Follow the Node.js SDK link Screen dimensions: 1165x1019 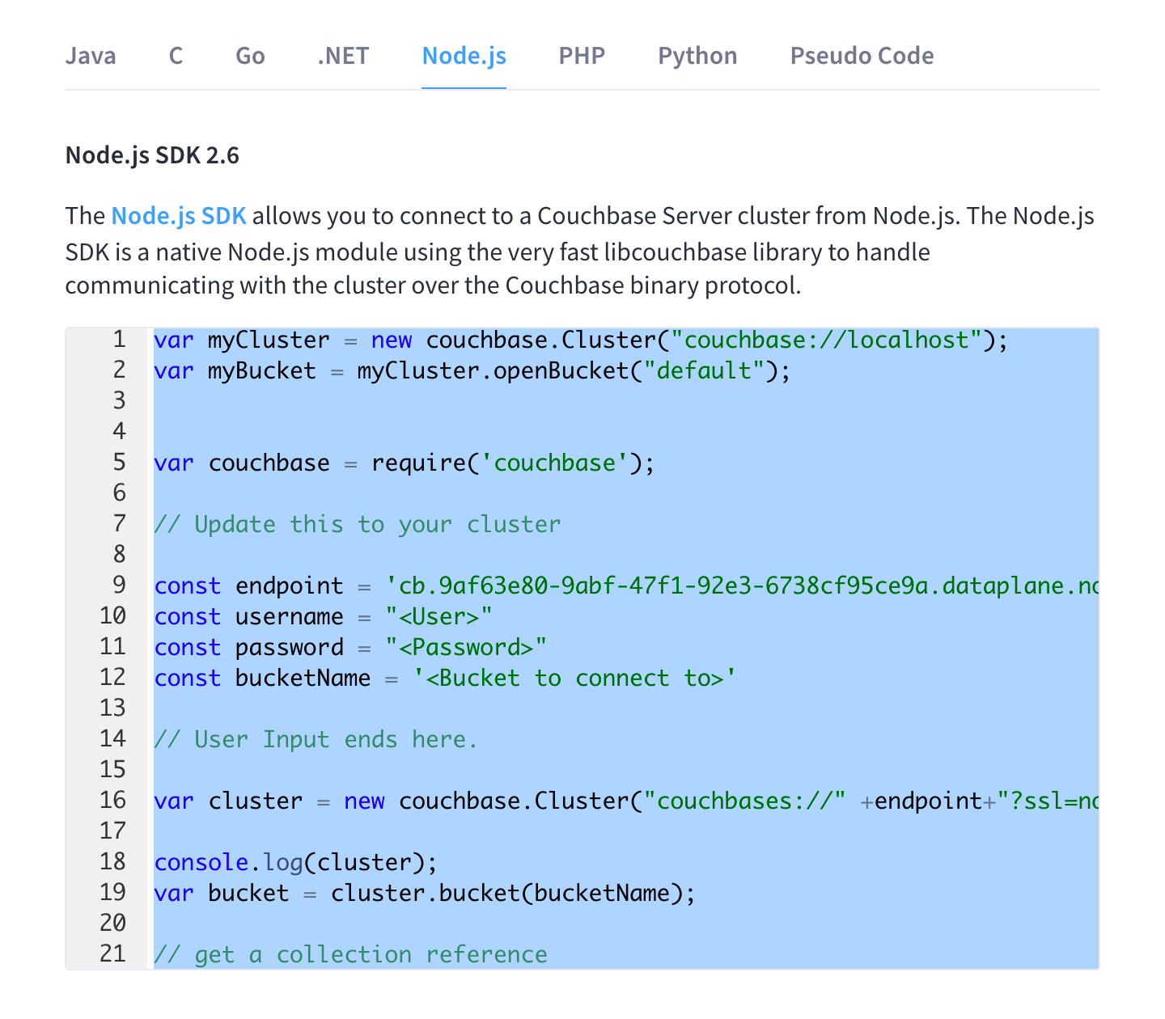point(179,216)
